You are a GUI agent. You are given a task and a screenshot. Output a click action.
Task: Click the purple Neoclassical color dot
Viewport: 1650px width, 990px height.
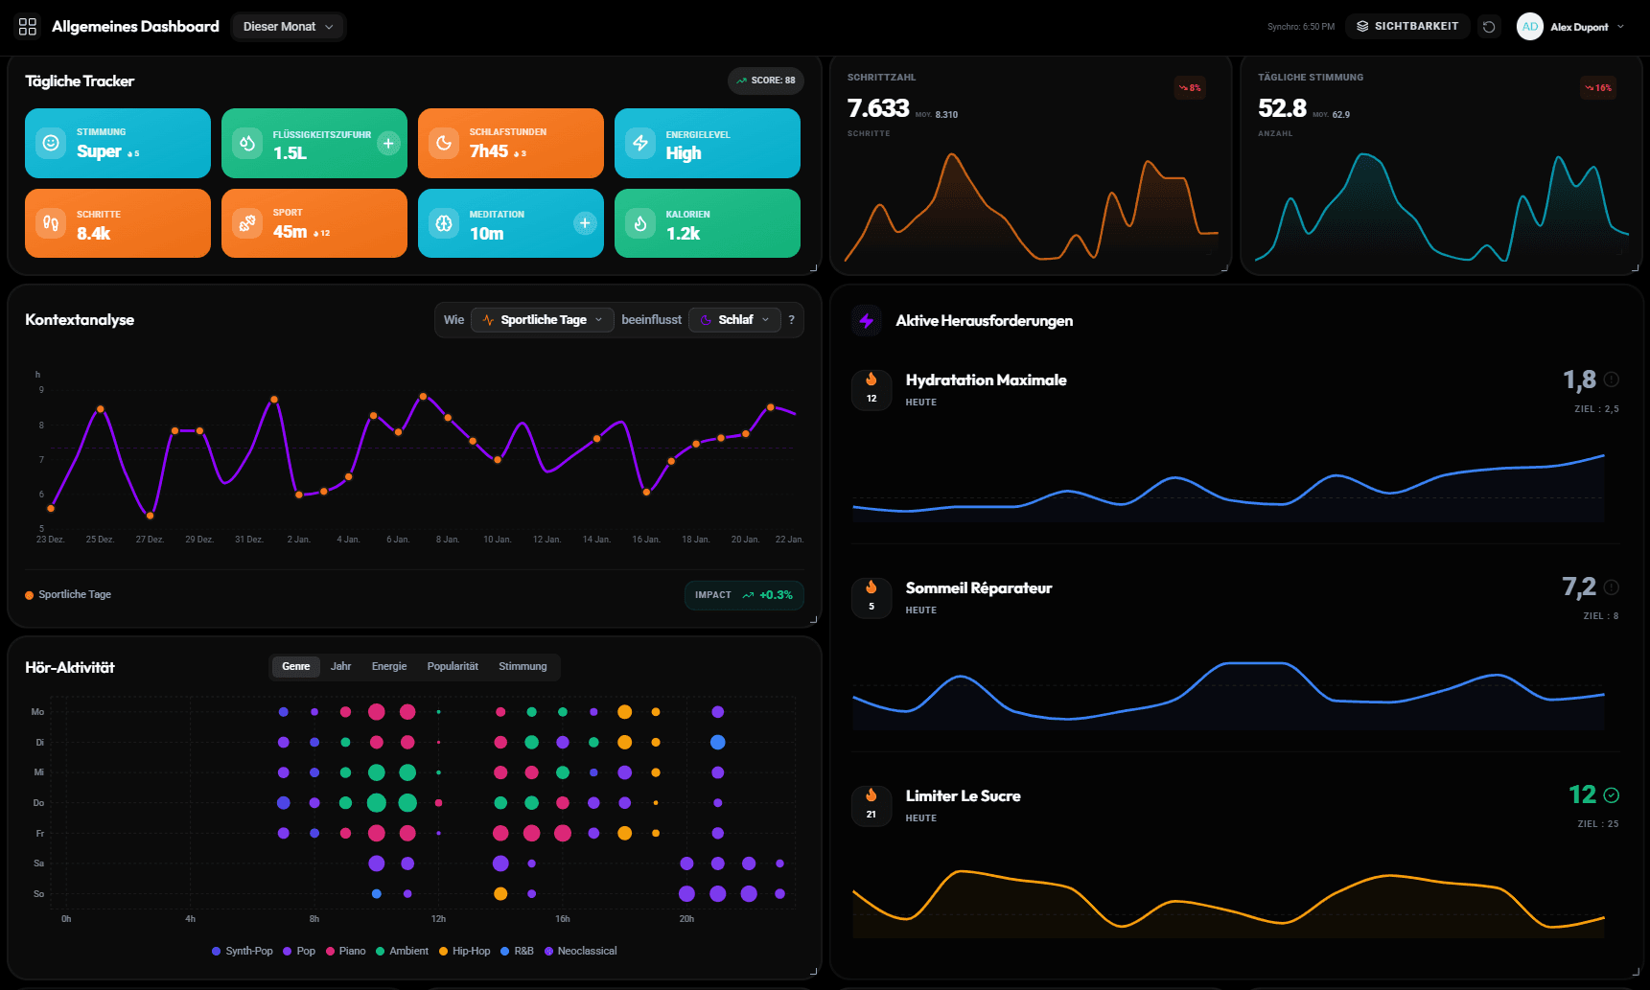[x=548, y=951]
